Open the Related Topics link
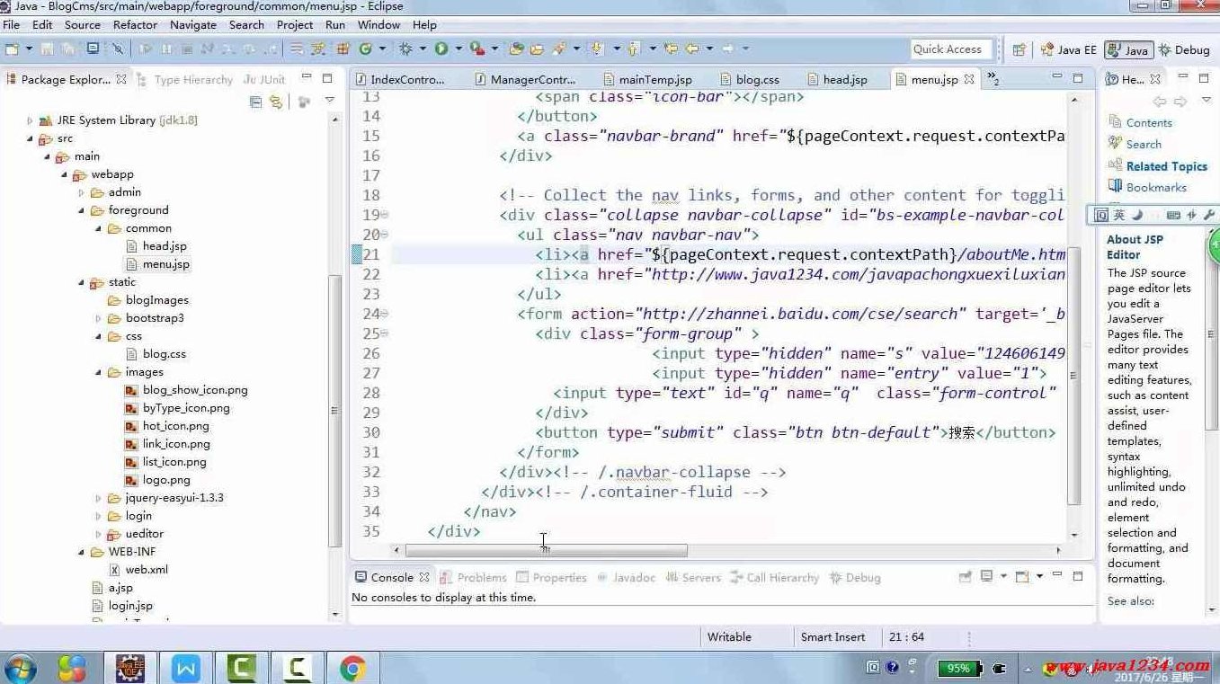1220x684 pixels. 1166,166
